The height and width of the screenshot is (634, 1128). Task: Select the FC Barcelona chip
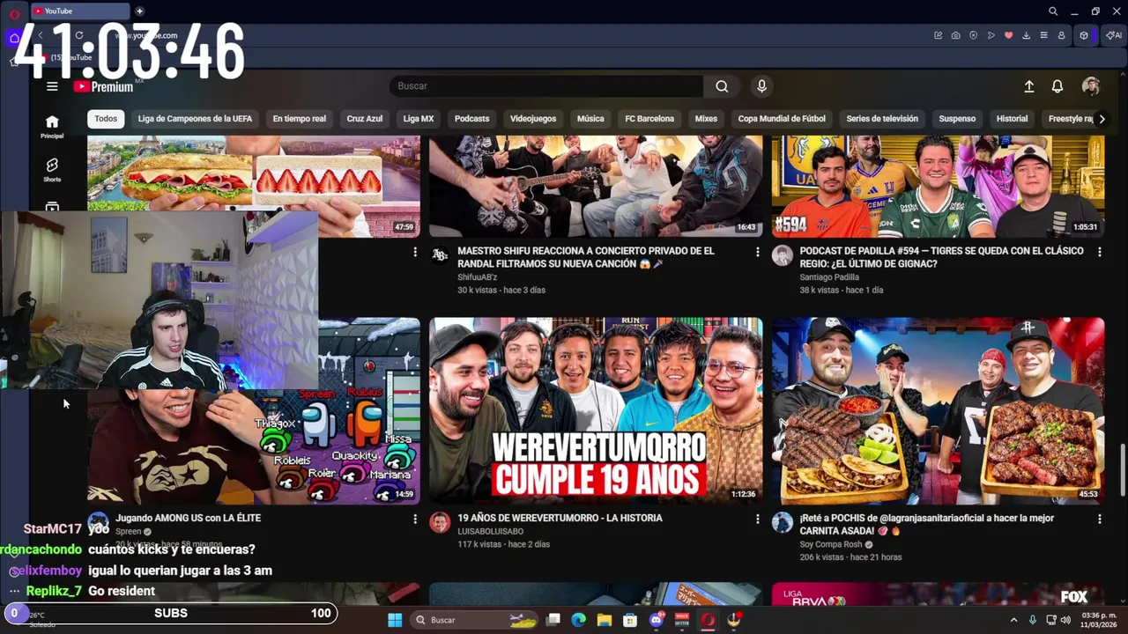pyautogui.click(x=649, y=119)
